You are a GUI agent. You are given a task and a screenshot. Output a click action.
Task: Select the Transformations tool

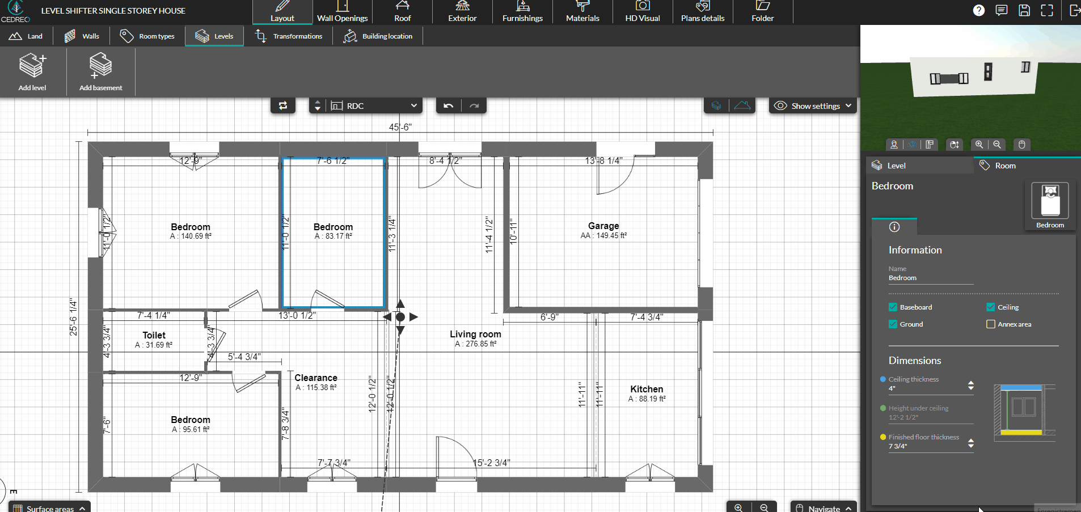pyautogui.click(x=289, y=36)
